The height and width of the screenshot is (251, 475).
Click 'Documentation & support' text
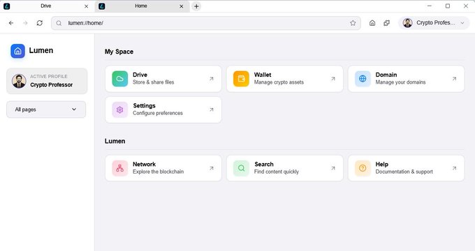[404, 172]
